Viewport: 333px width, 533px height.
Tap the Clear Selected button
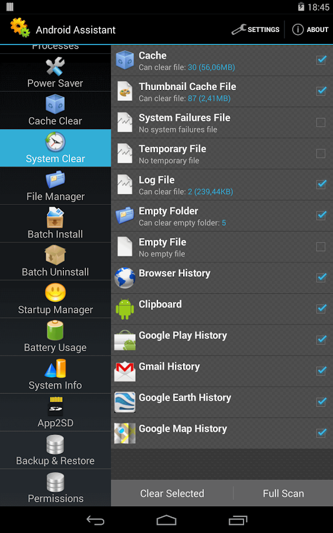(x=172, y=493)
